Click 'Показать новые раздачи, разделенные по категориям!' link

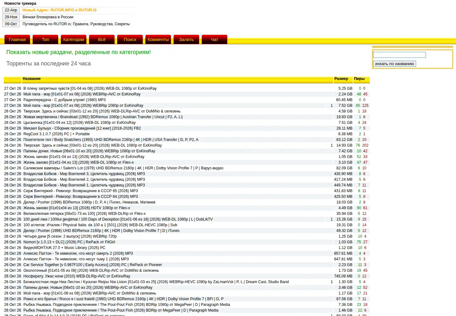(x=79, y=52)
